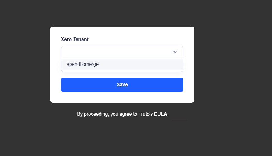Select the spendflomerge option
272x156 pixels.
(x=83, y=64)
